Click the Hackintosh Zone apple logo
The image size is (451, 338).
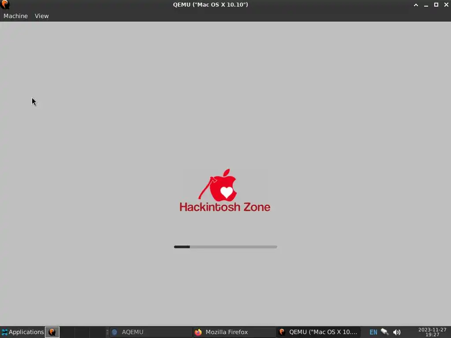coord(218,185)
